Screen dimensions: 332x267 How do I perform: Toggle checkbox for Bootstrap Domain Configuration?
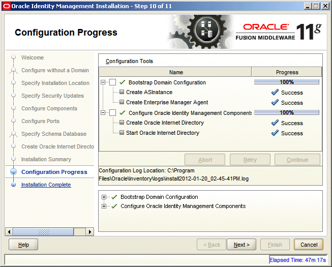click(x=113, y=82)
